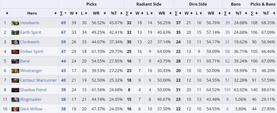
Task: Click the Bane hero portrait icon
Action: 15,61
